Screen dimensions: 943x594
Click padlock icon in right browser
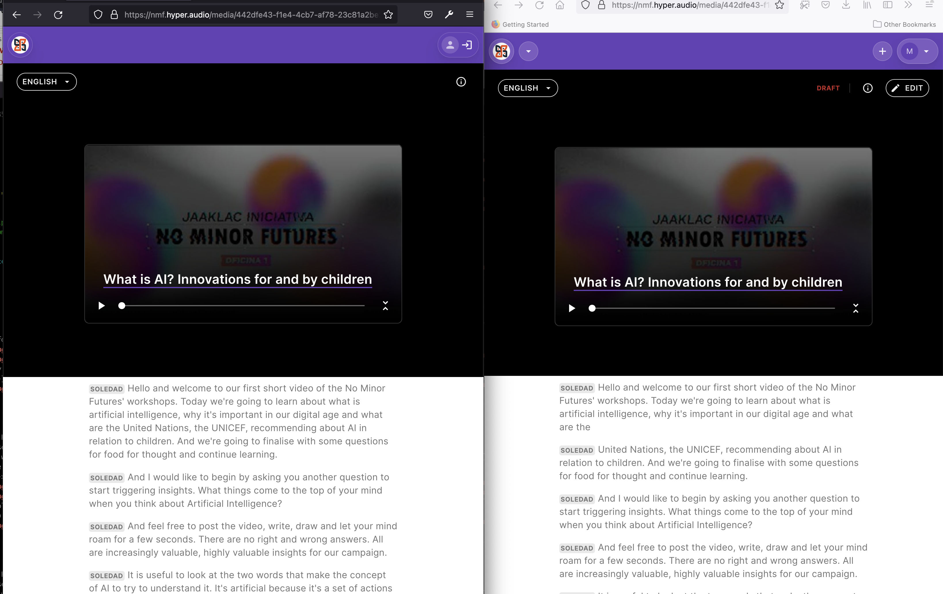602,5
